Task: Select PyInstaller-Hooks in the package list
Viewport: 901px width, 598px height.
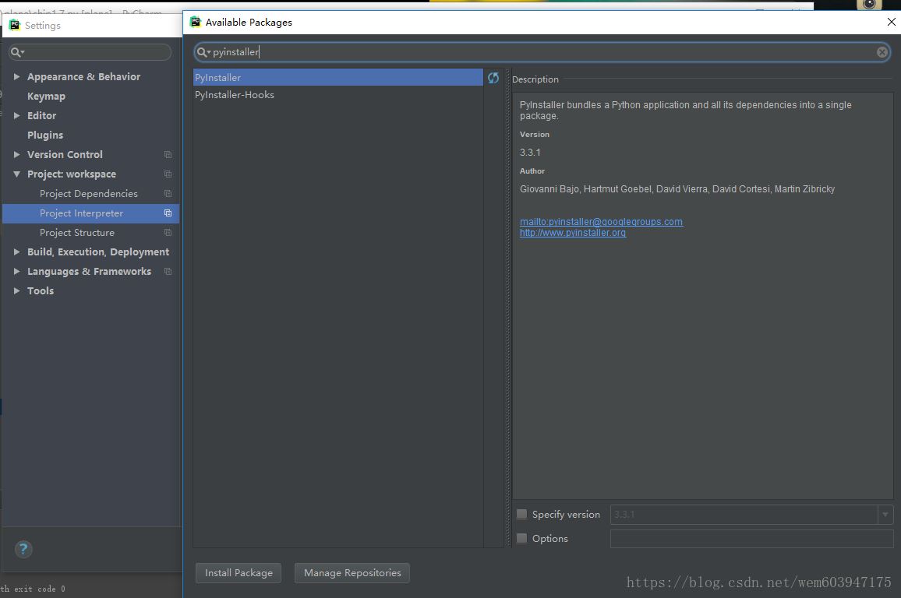Action: point(338,95)
